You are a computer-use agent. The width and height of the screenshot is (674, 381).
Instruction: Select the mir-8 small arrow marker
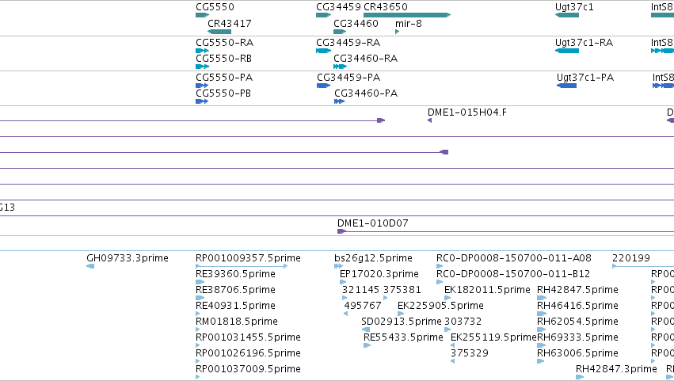[x=397, y=32]
